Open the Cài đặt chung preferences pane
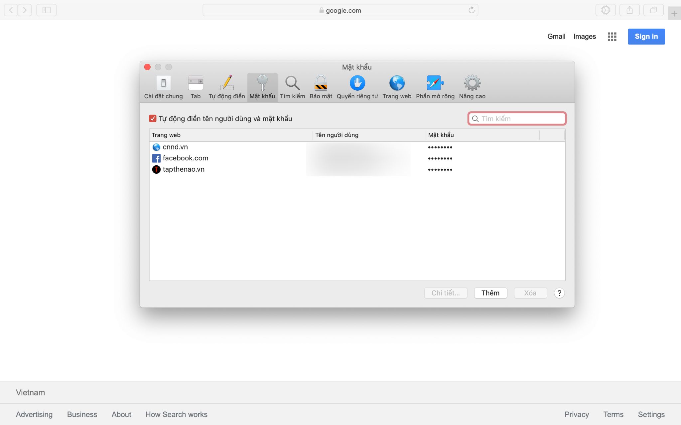The image size is (681, 425). click(163, 87)
